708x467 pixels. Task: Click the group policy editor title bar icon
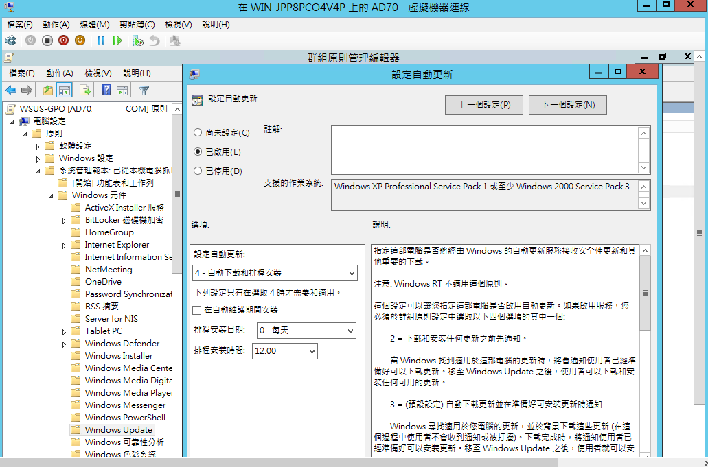point(8,58)
